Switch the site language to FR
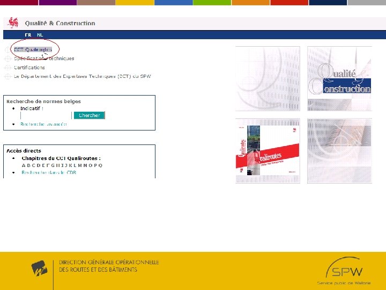 coord(28,35)
